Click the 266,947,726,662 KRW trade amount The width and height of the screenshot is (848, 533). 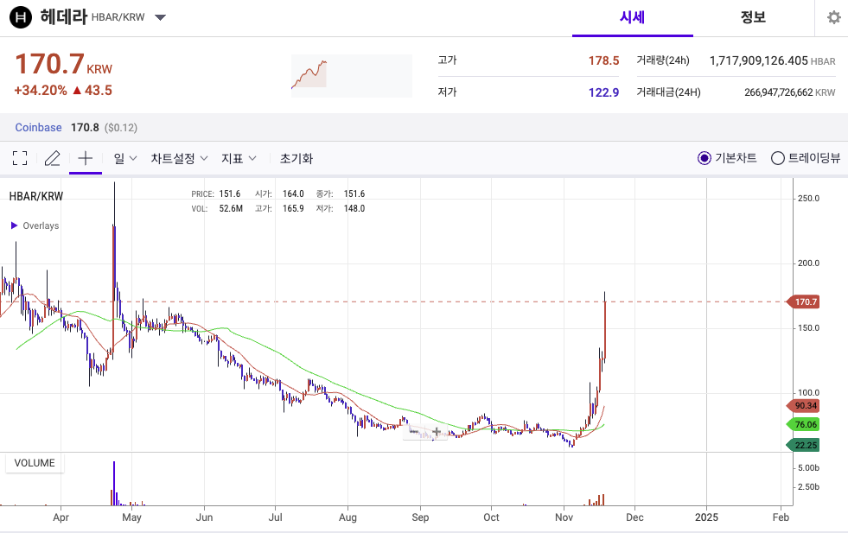click(789, 92)
